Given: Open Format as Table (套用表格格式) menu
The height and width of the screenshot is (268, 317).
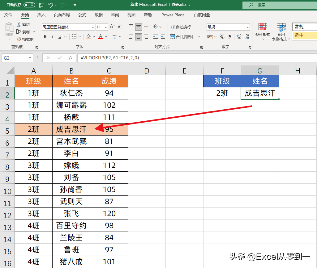Looking at the screenshot, I should 281,32.
